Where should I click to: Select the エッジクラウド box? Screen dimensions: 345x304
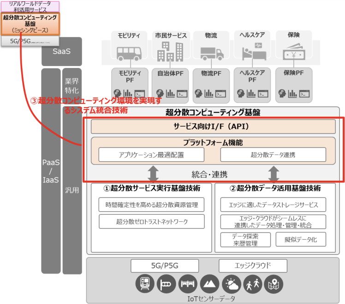tap(252, 266)
